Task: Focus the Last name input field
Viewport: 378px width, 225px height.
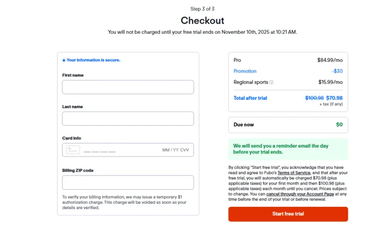Action: pyautogui.click(x=128, y=119)
